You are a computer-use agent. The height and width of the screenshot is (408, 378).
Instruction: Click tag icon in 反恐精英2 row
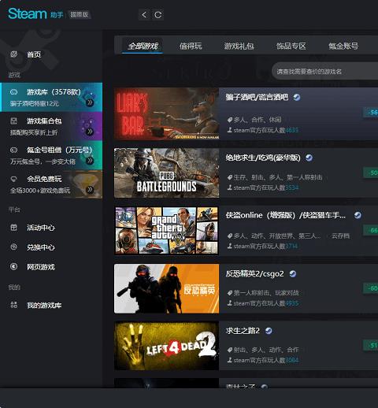click(x=230, y=292)
